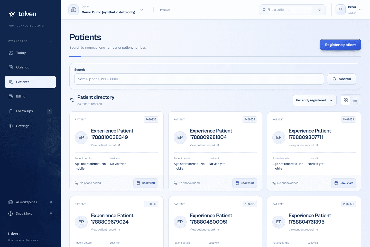Click P-00029 patient number badge
This screenshot has height=247, width=370.
coord(250,204)
